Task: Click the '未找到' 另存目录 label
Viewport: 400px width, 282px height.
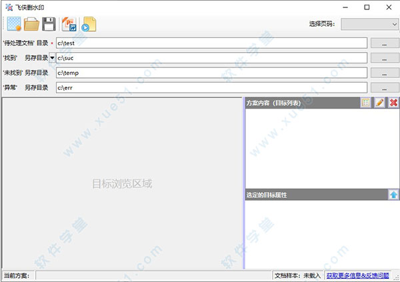Action: (25, 73)
